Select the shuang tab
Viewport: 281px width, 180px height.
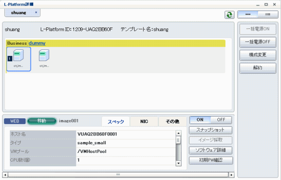(19, 13)
